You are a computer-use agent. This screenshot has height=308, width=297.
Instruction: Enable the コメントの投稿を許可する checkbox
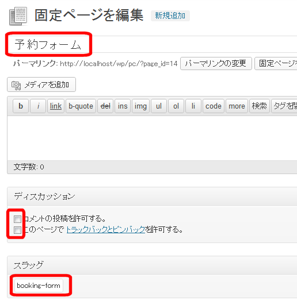pos(17,219)
